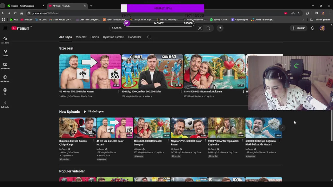Open Dünyanın En Hızlı Arabası Çita'ya Karşı link
The image size is (333, 187).
(x=73, y=143)
